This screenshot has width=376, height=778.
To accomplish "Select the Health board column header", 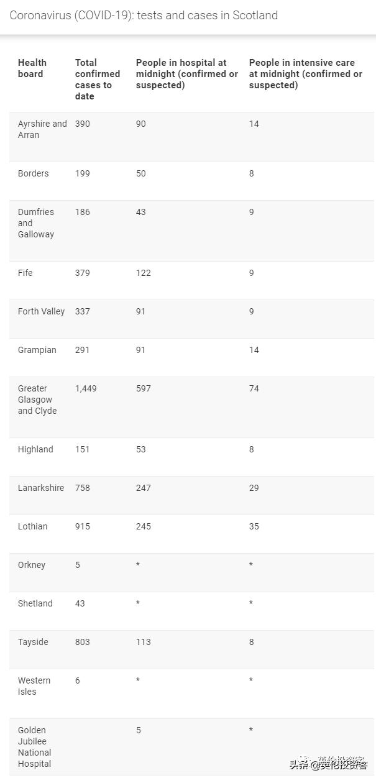I will (32, 68).
